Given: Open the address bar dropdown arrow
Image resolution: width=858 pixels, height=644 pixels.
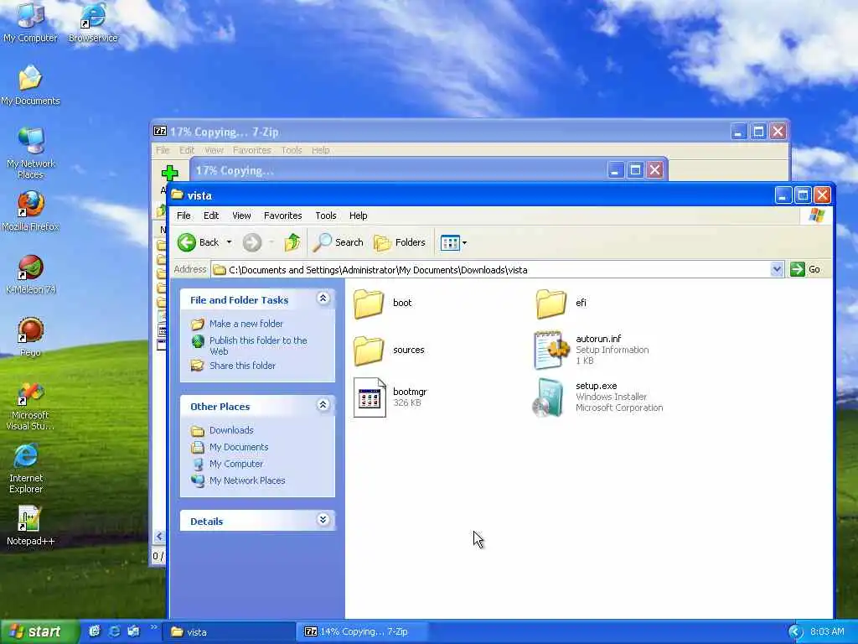Looking at the screenshot, I should point(777,269).
